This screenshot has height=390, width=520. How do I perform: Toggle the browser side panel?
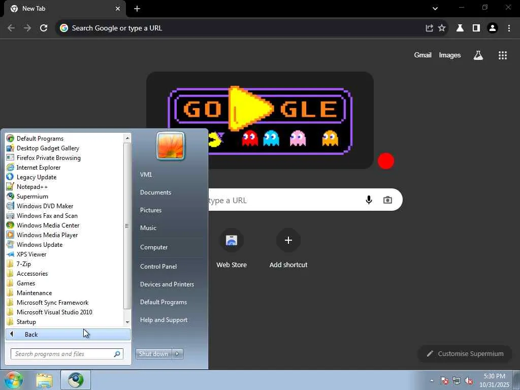tap(476, 28)
